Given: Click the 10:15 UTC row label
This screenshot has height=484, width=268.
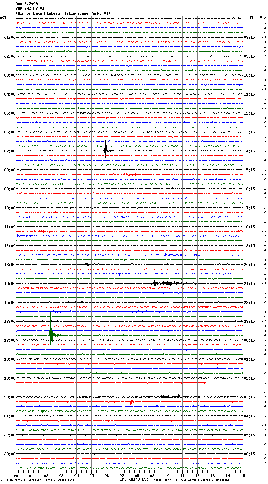Looking at the screenshot, I should pos(249,75).
